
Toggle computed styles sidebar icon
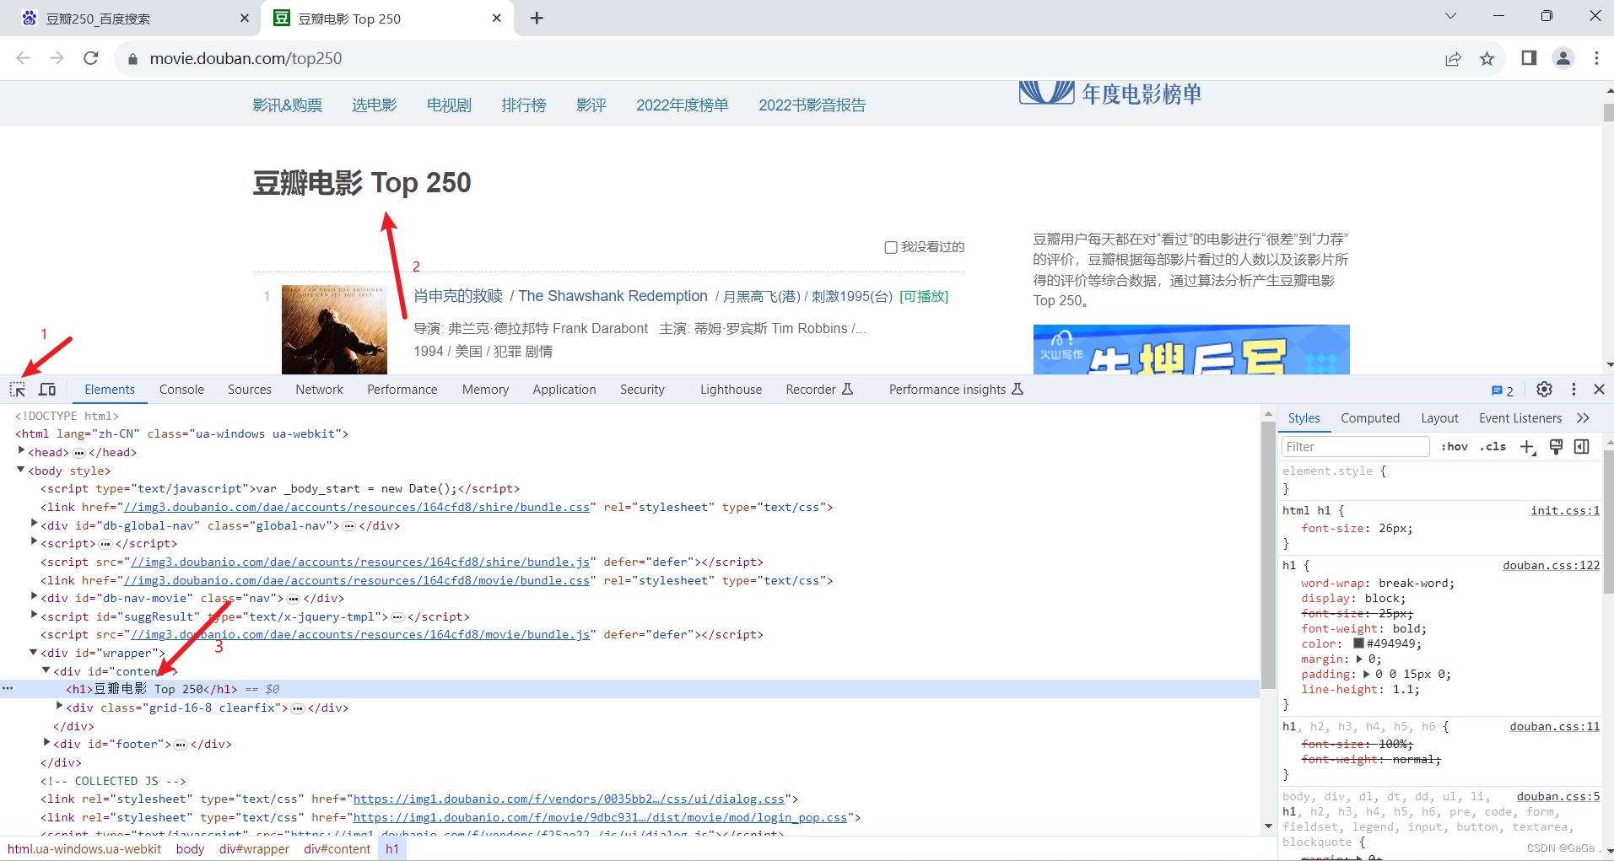click(1582, 447)
